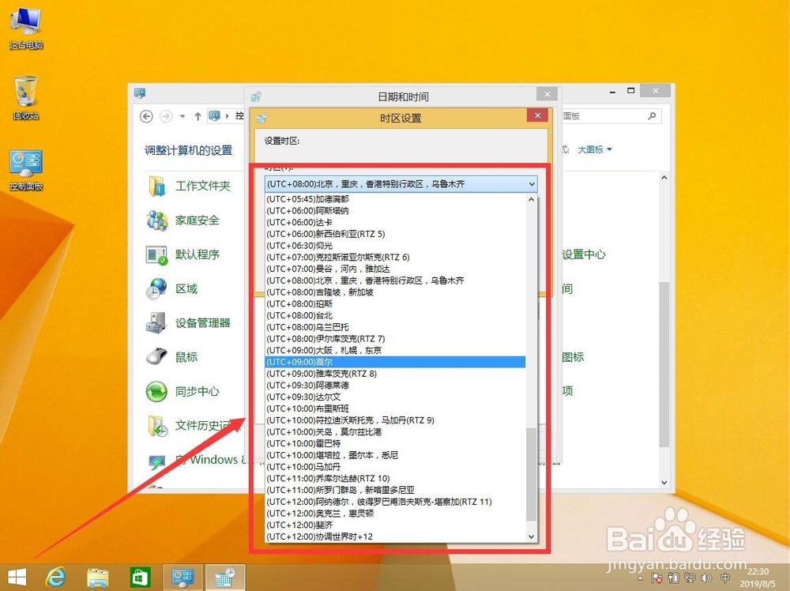Select the 回收站 recycle bin icon
790x591 pixels.
pyautogui.click(x=26, y=98)
